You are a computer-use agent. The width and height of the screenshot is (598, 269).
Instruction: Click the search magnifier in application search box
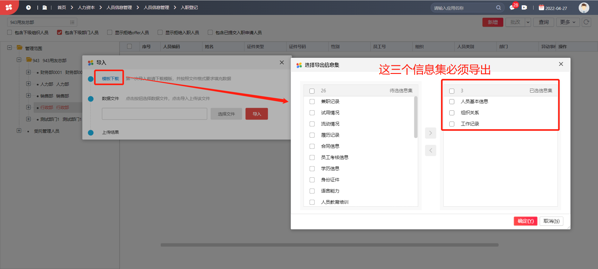pos(498,7)
